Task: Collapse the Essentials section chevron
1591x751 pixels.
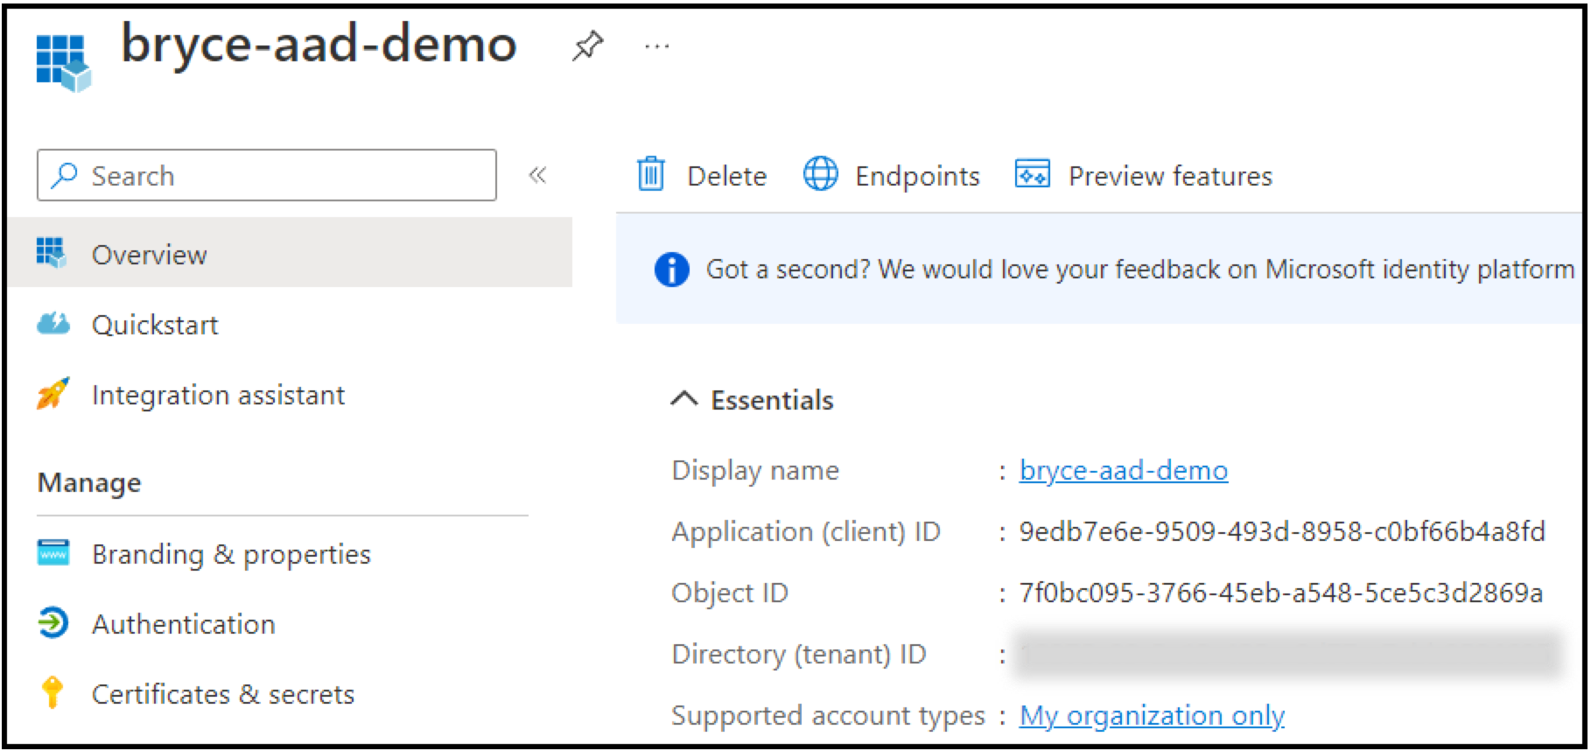Action: coord(683,399)
